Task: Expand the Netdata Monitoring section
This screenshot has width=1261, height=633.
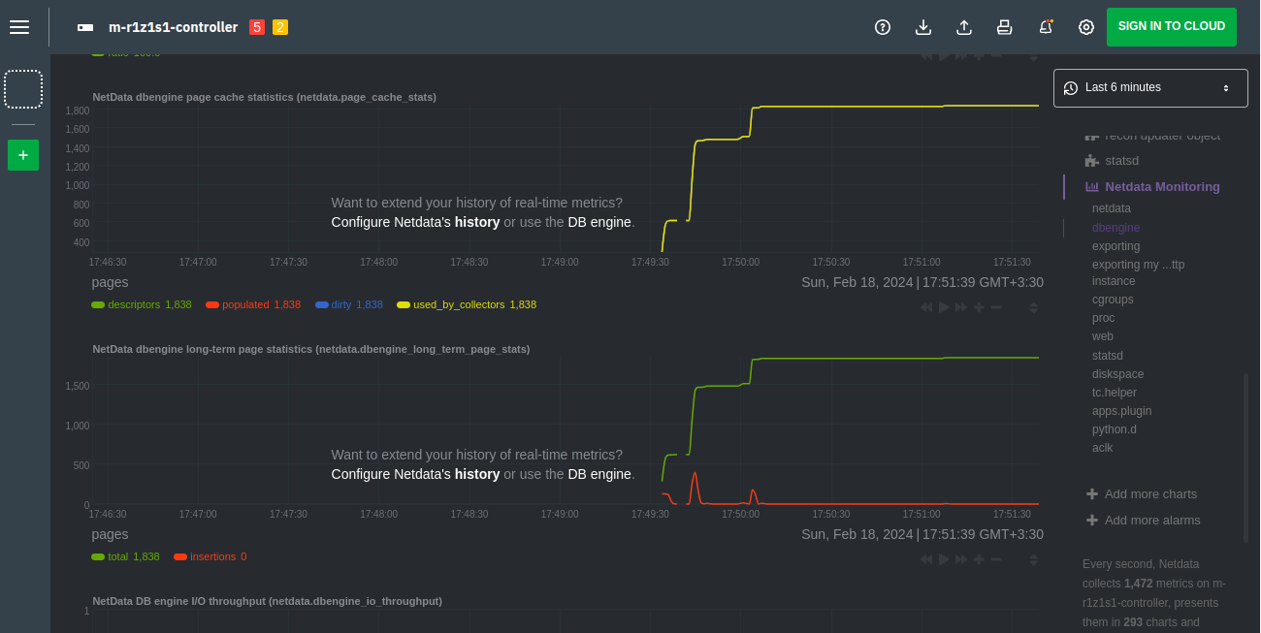Action: click(1162, 186)
